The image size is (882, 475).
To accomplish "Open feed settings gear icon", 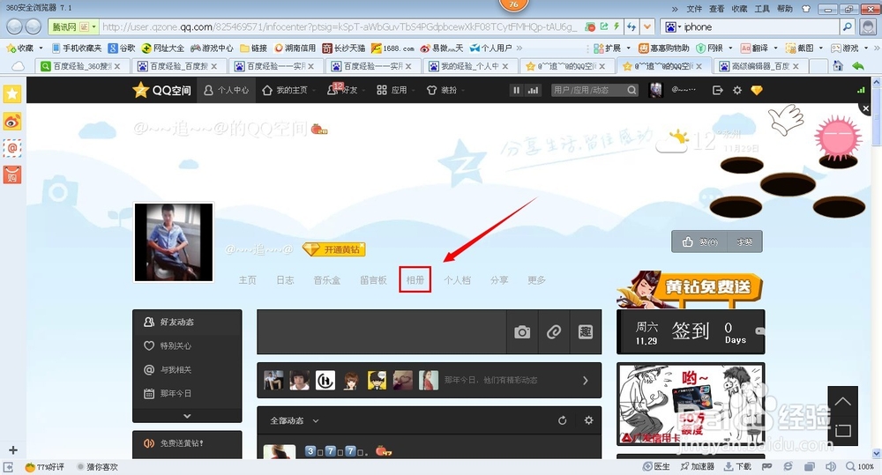I will click(588, 420).
